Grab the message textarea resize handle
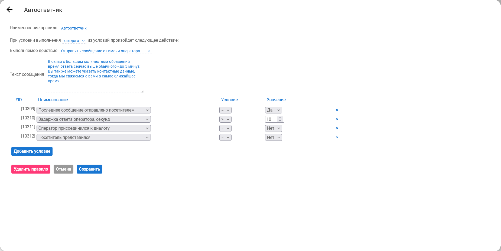The image size is (501, 251). click(142, 92)
